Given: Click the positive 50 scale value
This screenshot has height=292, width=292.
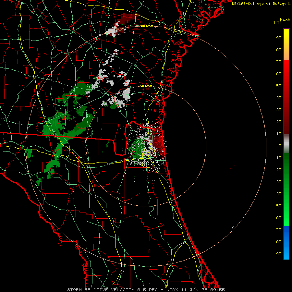Looking at the screenshot, I should pyautogui.click(x=279, y=86).
